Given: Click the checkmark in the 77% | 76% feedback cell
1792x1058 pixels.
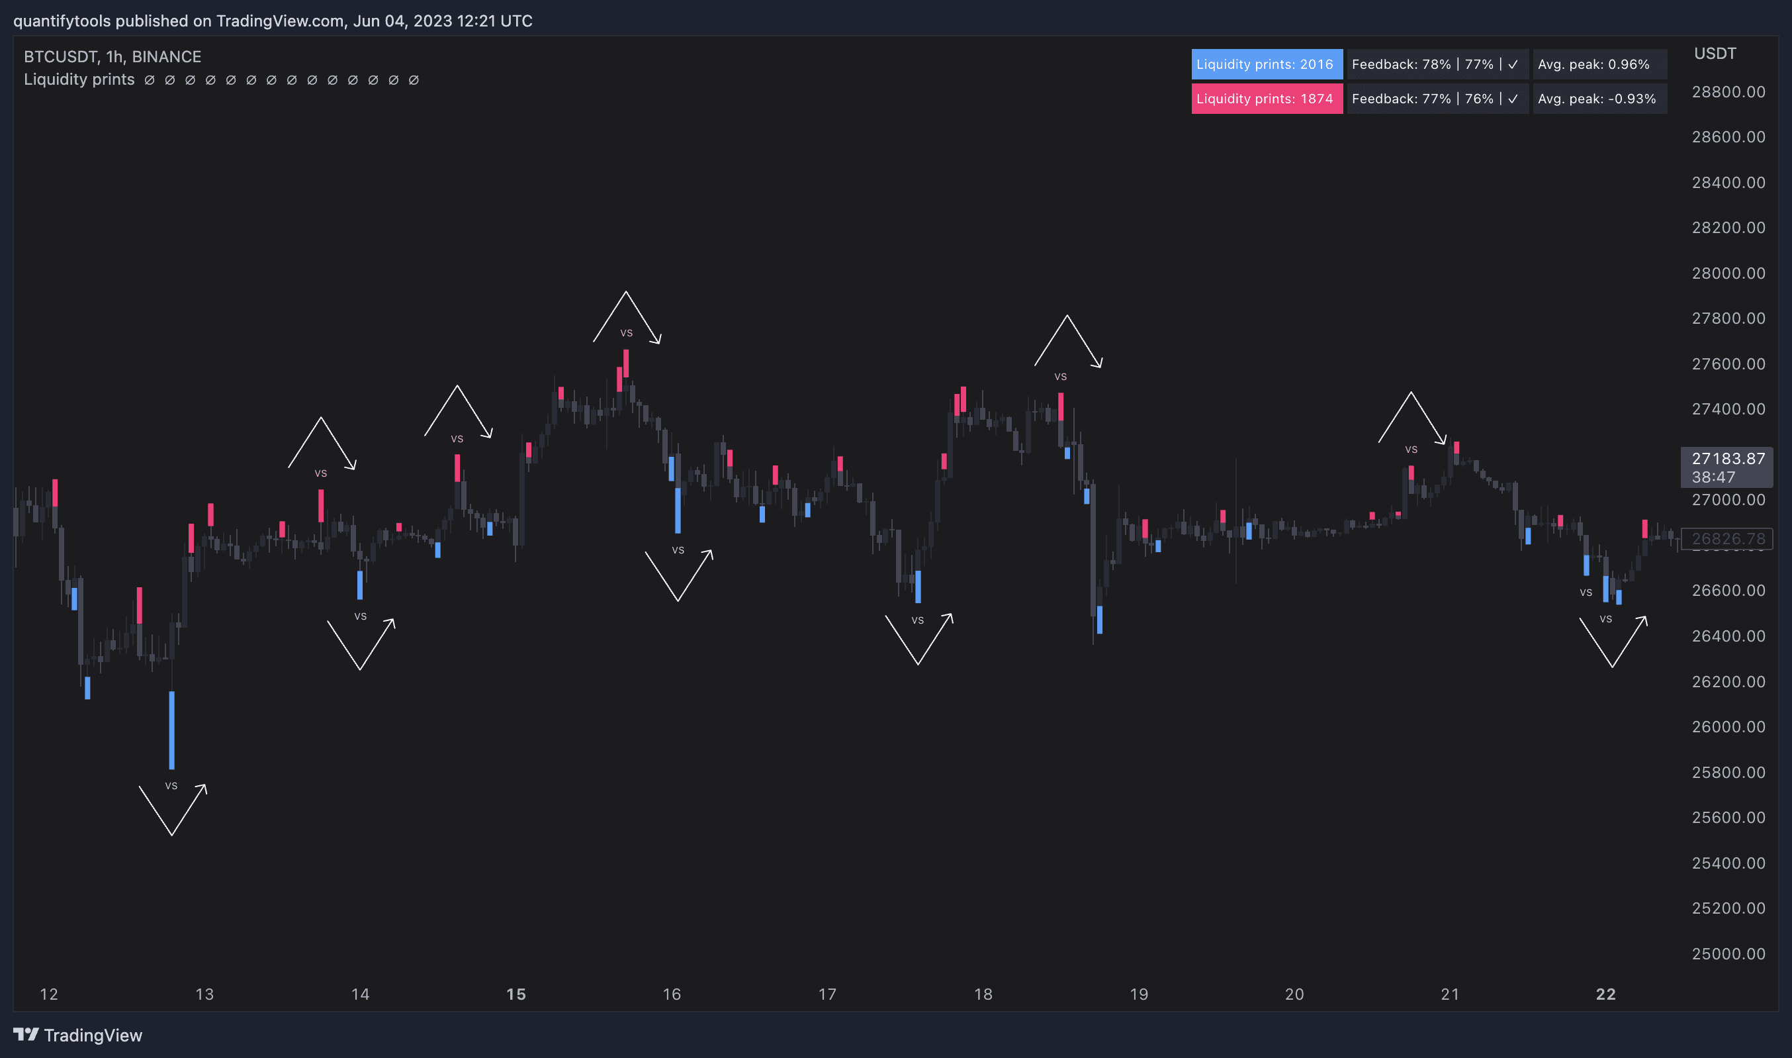Looking at the screenshot, I should click(x=1513, y=99).
